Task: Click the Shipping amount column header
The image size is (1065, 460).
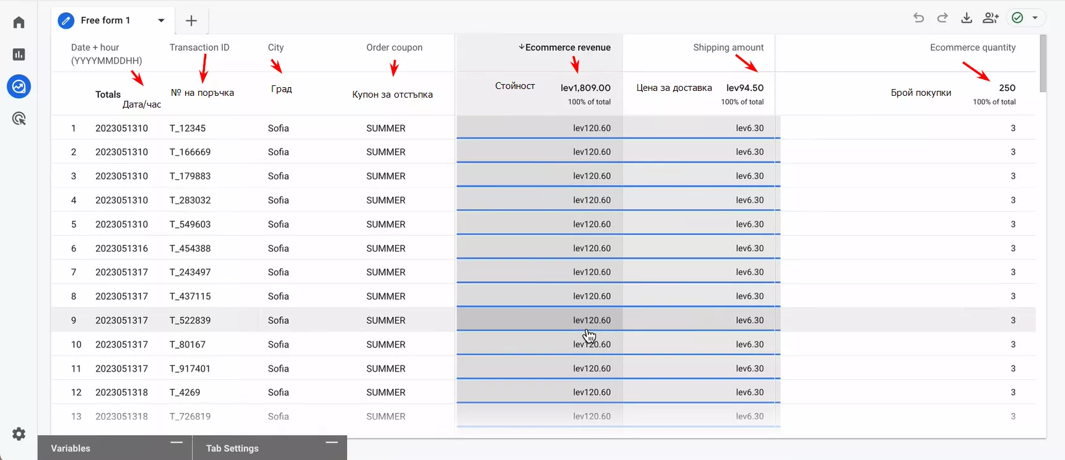Action: pyautogui.click(x=728, y=48)
